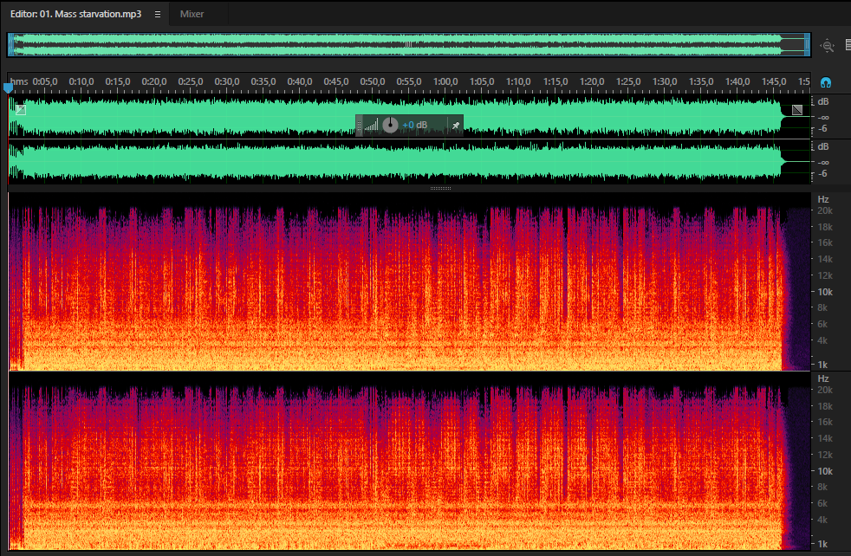
Task: Click the volume bars icon in HUD
Action: (371, 126)
